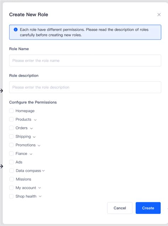Select the Shipping checkbox
This screenshot has width=168, height=226.
[11, 137]
